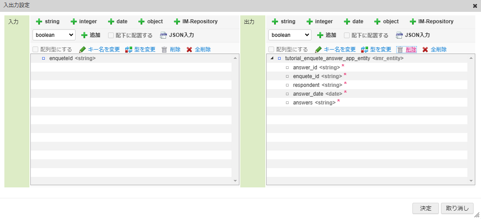Screen dimensions: 481x219
Task: Add integer key in input panel
Action: (x=84, y=22)
